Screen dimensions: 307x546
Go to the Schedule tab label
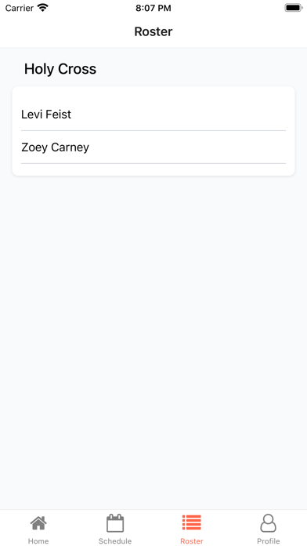pyautogui.click(x=115, y=541)
